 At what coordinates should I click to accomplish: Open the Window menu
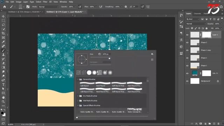(63, 2)
